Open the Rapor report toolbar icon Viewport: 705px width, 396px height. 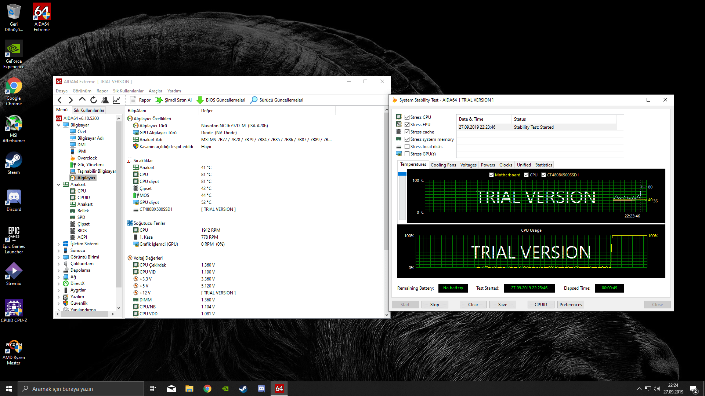pos(133,100)
